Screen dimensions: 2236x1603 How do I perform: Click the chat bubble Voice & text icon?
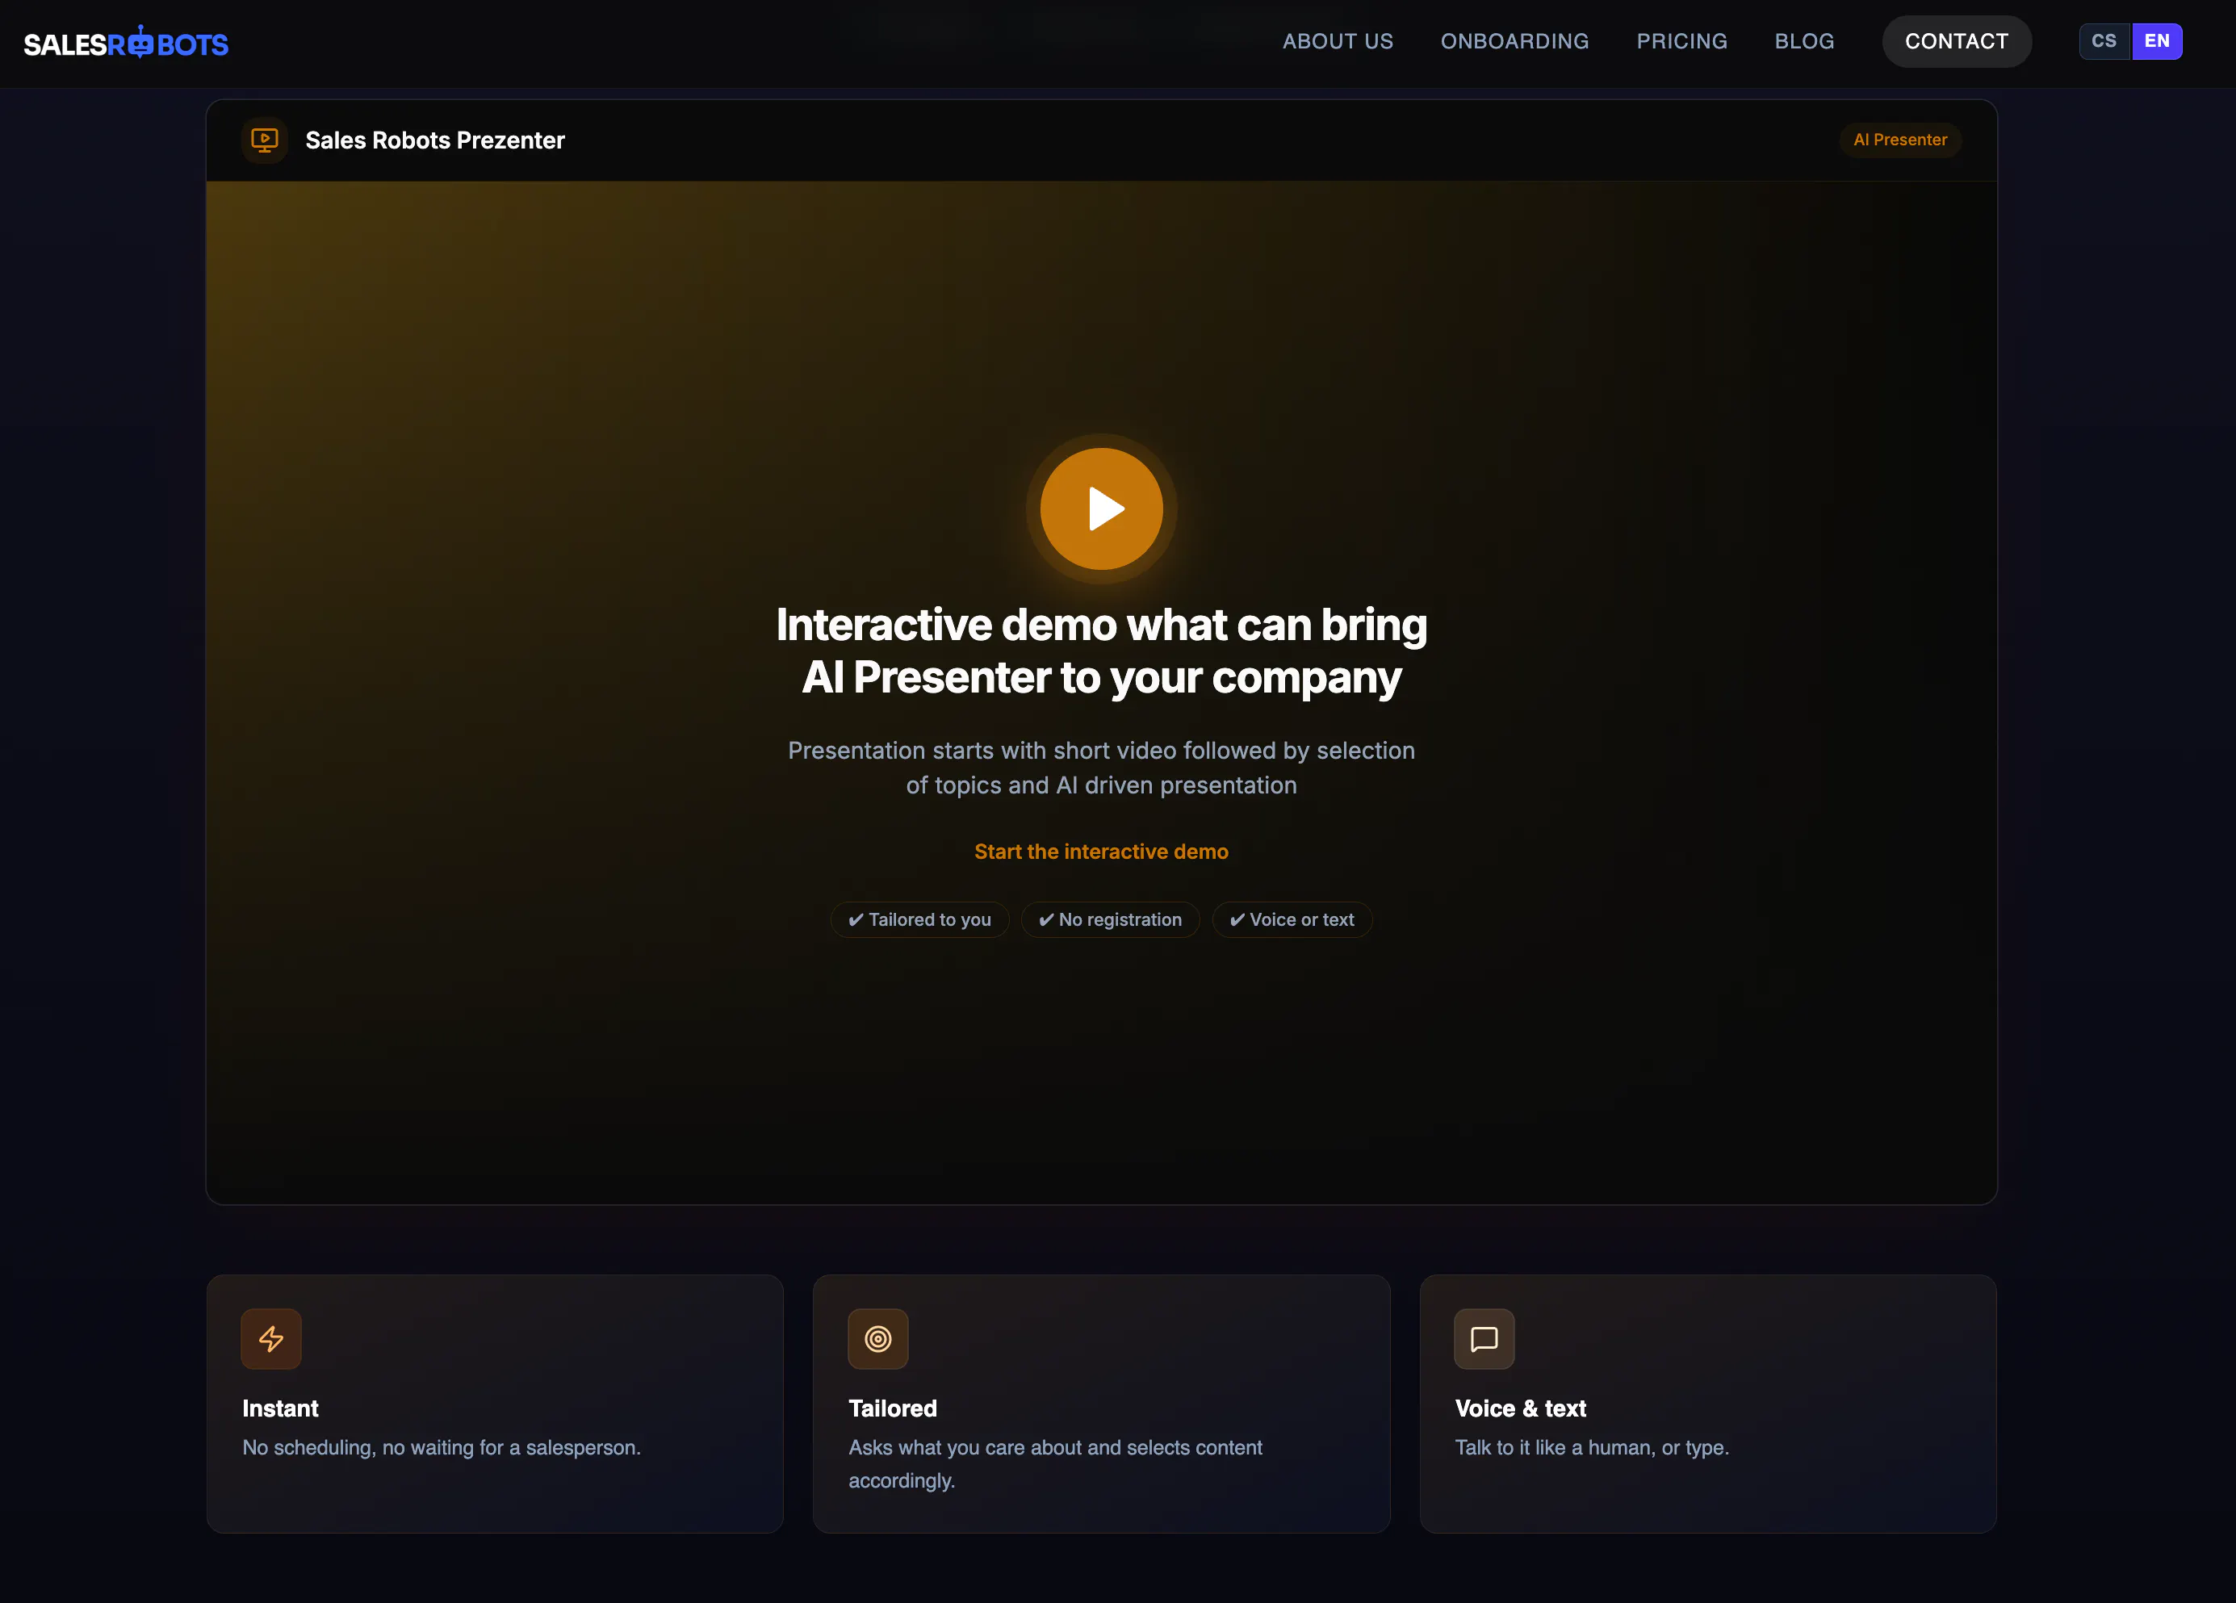[x=1484, y=1339]
